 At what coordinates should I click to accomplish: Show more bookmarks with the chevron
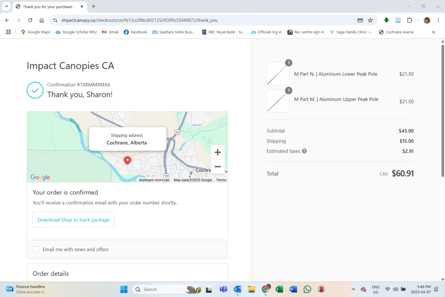pyautogui.click(x=433, y=32)
